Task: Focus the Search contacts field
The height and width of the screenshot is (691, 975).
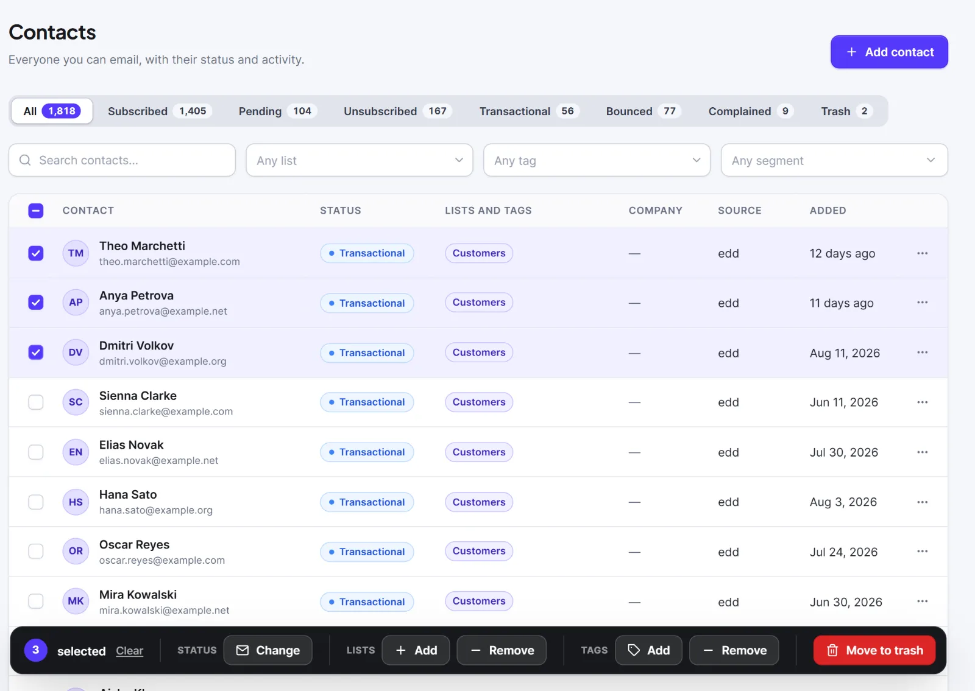Action: [122, 160]
